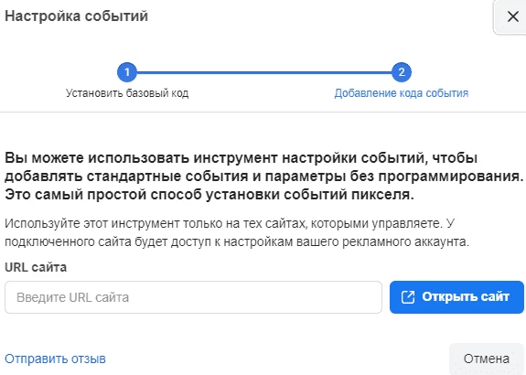Click the URL сайта field label
This screenshot has width=526, height=375.
(36, 267)
